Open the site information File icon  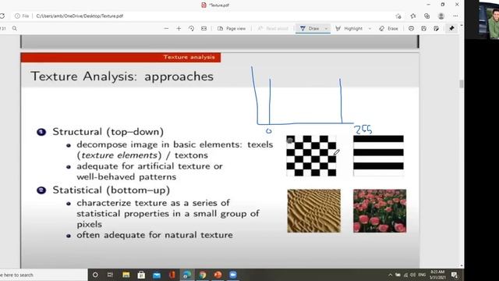click(x=22, y=16)
